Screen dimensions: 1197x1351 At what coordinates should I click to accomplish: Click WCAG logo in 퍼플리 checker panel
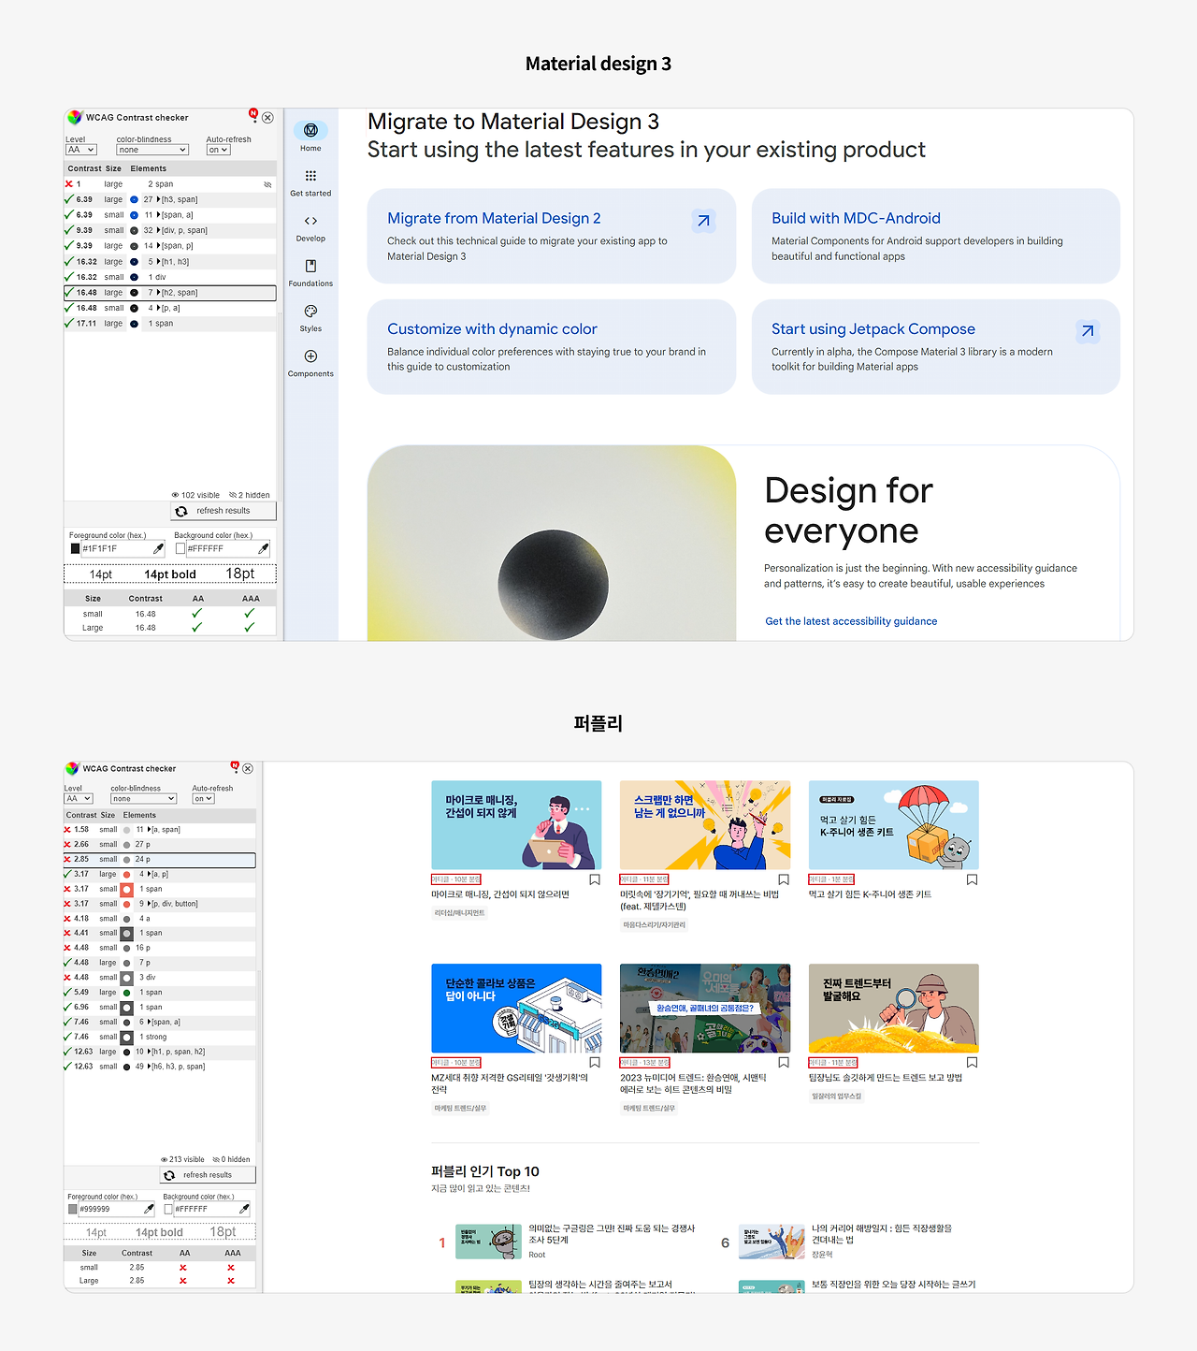(72, 769)
